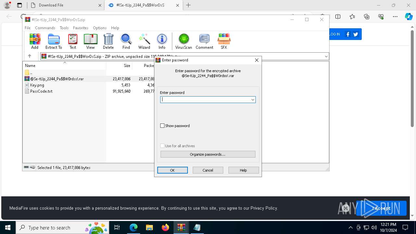The image size is (416, 234).
Task: Open browser Favorites star icon
Action: click(x=352, y=17)
